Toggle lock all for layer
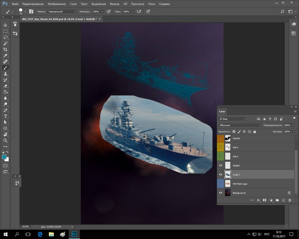This screenshot has width=299, height=239. (255, 131)
